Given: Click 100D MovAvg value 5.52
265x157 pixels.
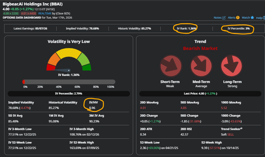Looking at the screenshot, I should click(x=224, y=108).
